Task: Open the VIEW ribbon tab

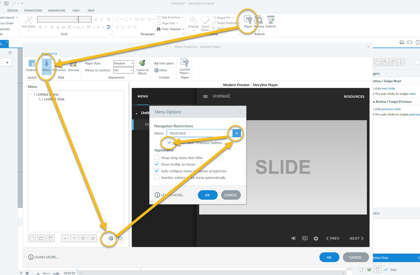Action: 76,11
